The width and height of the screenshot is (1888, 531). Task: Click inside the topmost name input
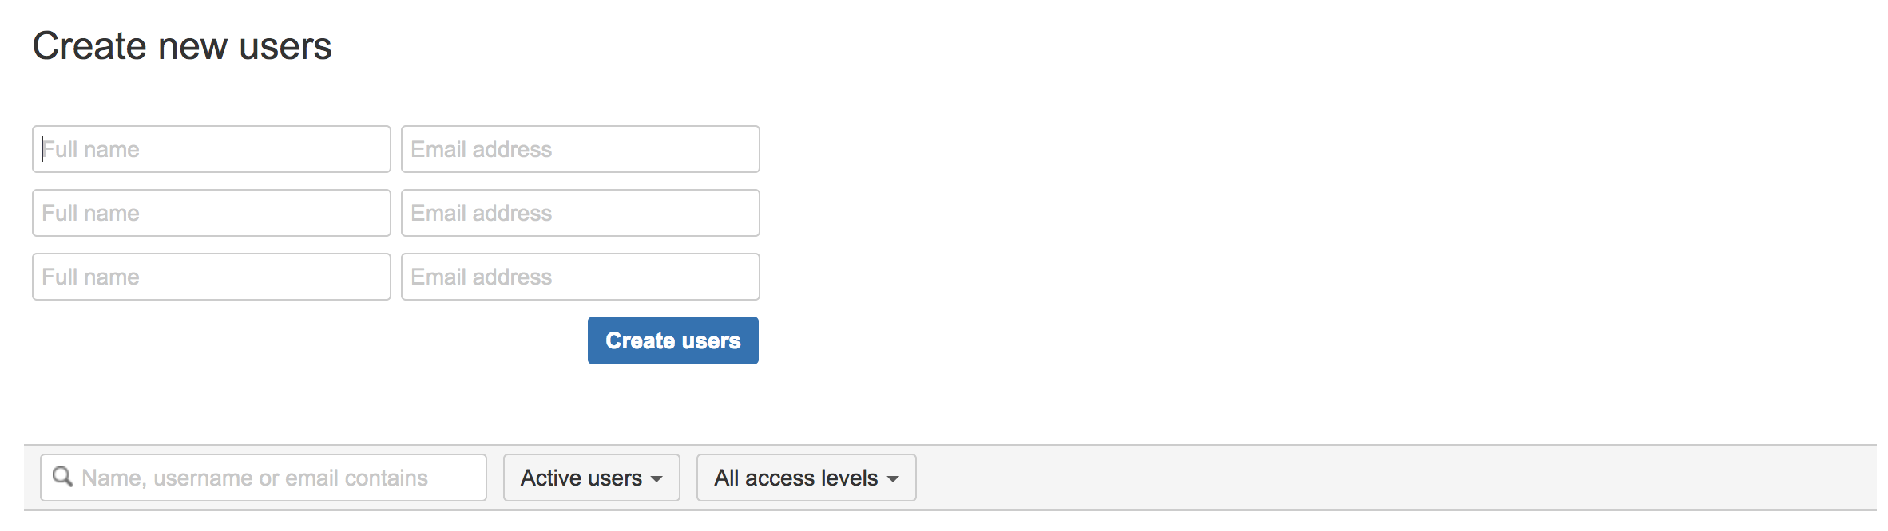point(210,149)
